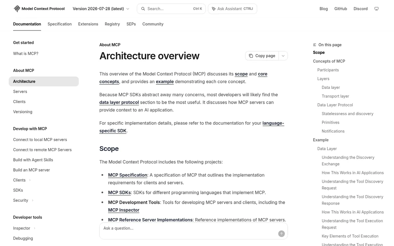Jump to Concepts of MCP section
This screenshot has width=394, height=246.
[329, 61]
